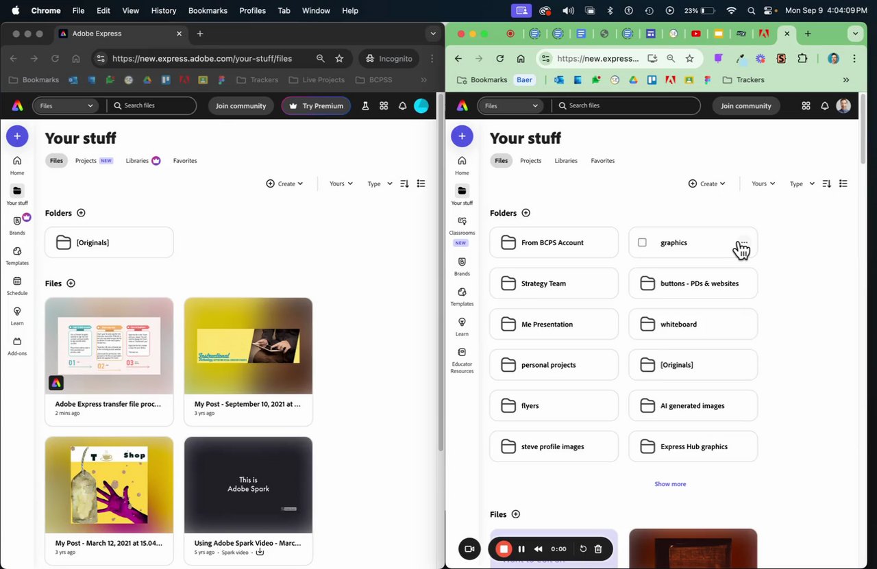This screenshot has height=569, width=877.
Task: Switch to Favorites tab in Incognito window
Action: click(x=185, y=161)
